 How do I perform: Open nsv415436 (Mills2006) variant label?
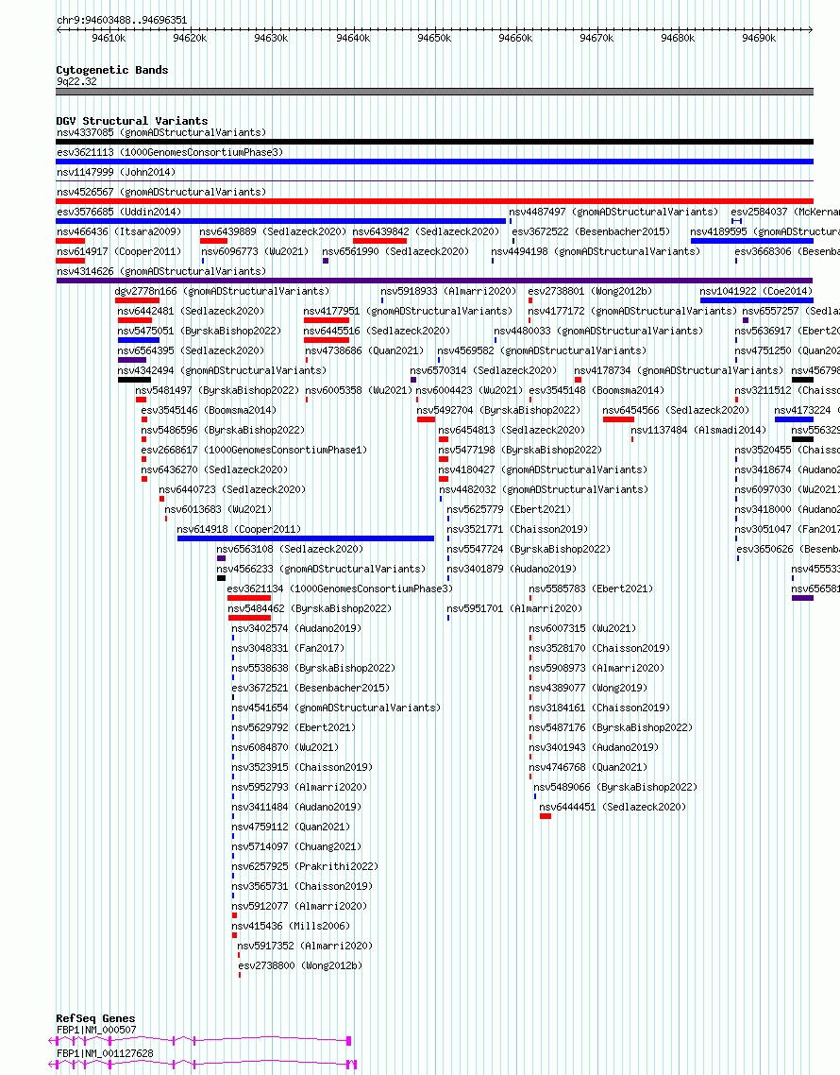pyautogui.click(x=291, y=927)
